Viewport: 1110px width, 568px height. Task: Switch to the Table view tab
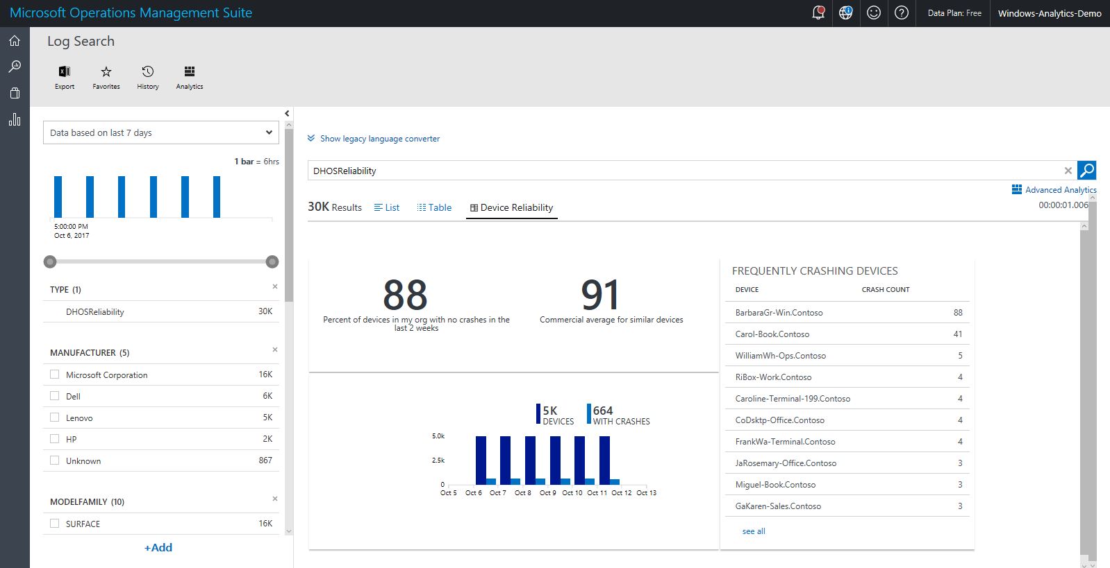click(434, 207)
